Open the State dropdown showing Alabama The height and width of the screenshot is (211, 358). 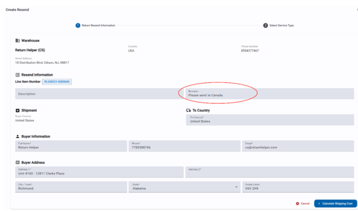[184, 187]
